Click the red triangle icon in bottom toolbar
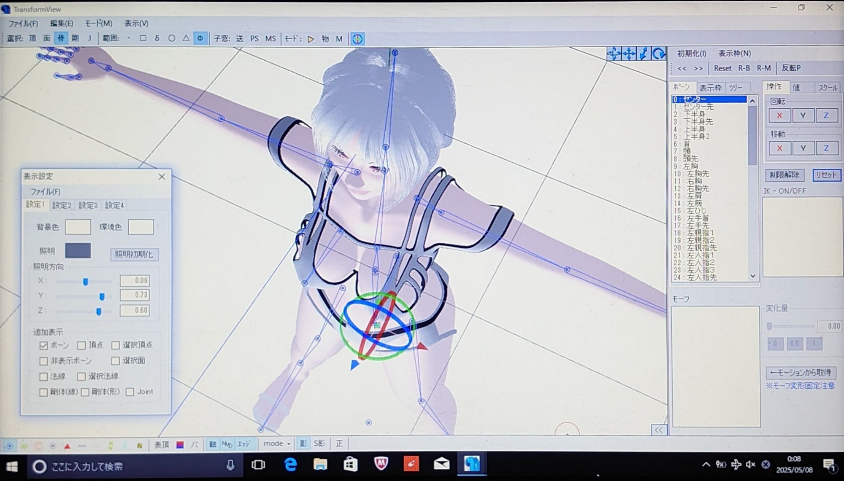This screenshot has height=481, width=844. pyautogui.click(x=67, y=446)
